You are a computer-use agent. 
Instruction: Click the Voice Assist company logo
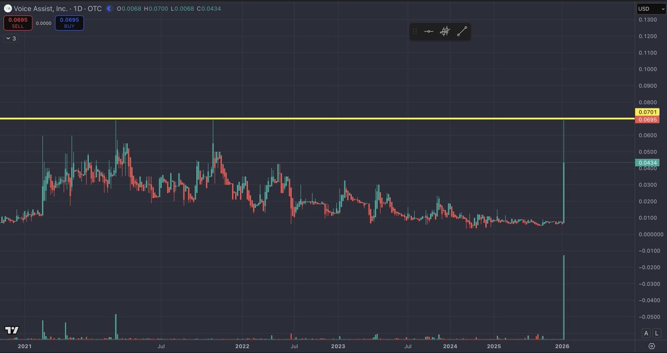click(7, 8)
